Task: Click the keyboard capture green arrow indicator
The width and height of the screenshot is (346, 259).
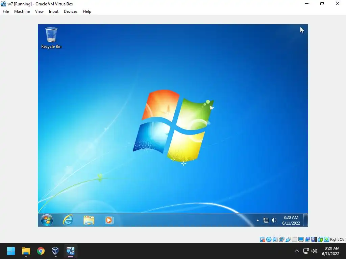Action: pyautogui.click(x=327, y=239)
